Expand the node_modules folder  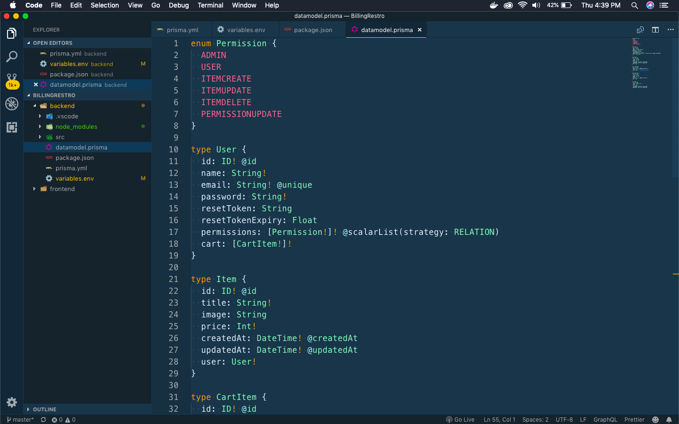pos(87,127)
